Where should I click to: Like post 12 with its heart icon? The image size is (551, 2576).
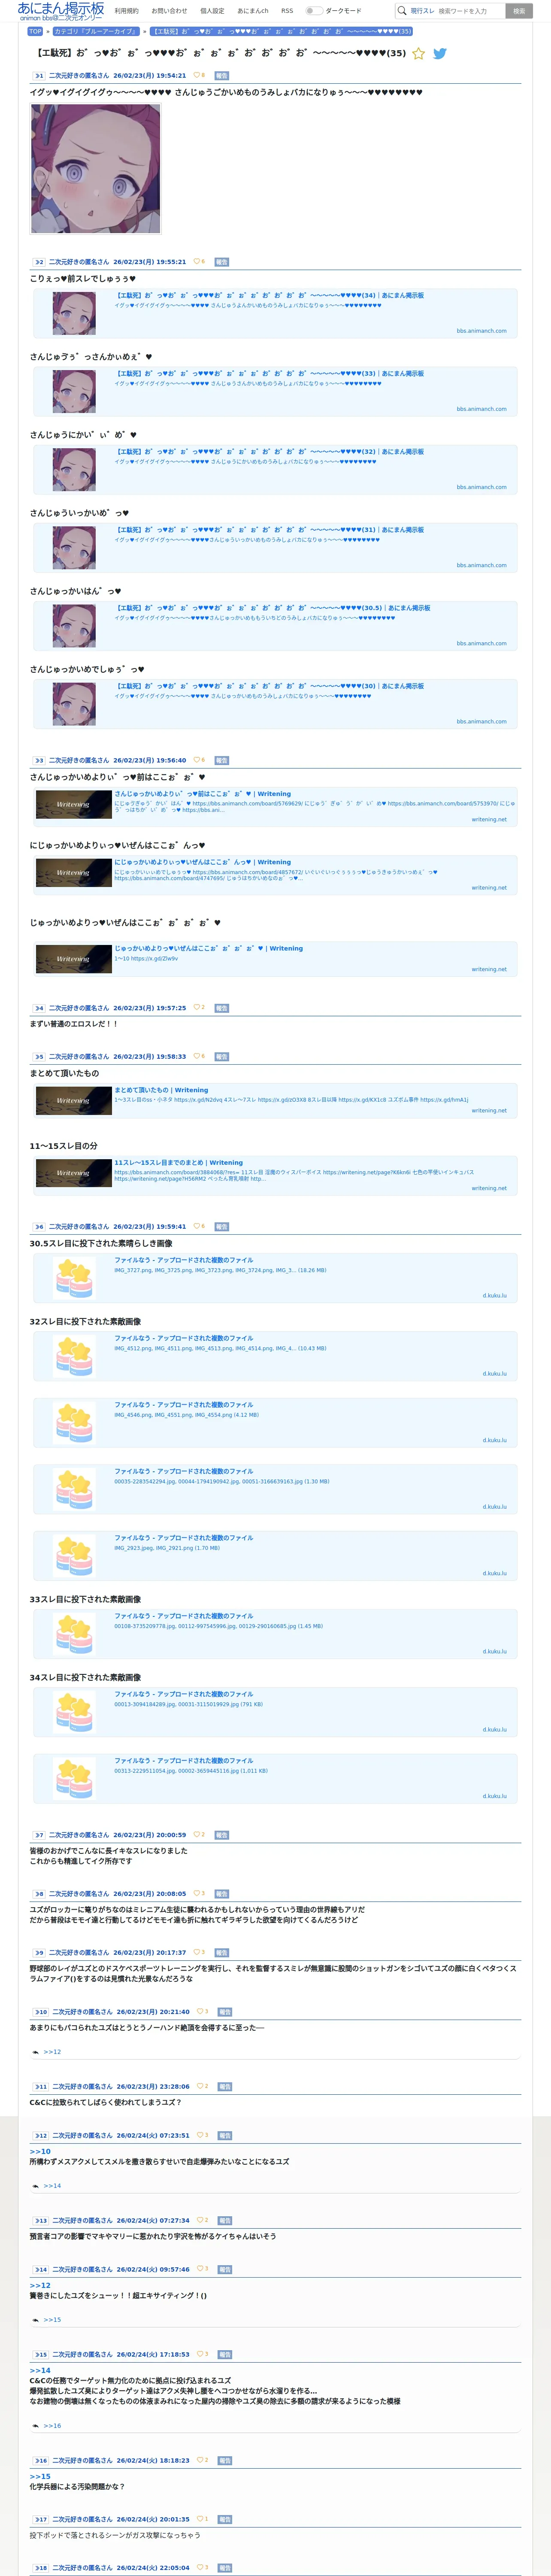[x=199, y=2135]
